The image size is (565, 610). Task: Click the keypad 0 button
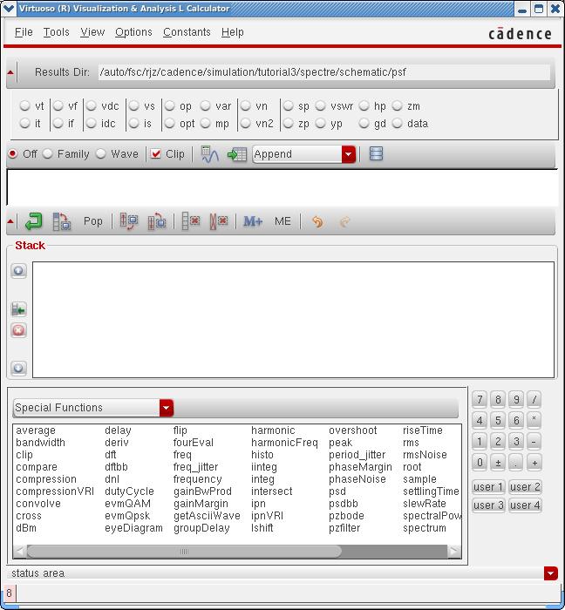480,463
